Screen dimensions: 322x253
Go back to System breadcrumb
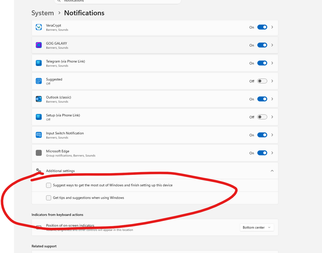[42, 13]
